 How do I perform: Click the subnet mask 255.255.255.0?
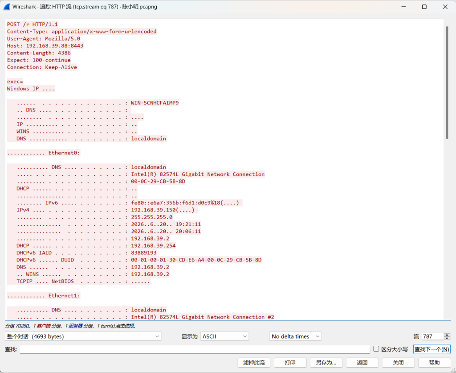(x=151, y=217)
